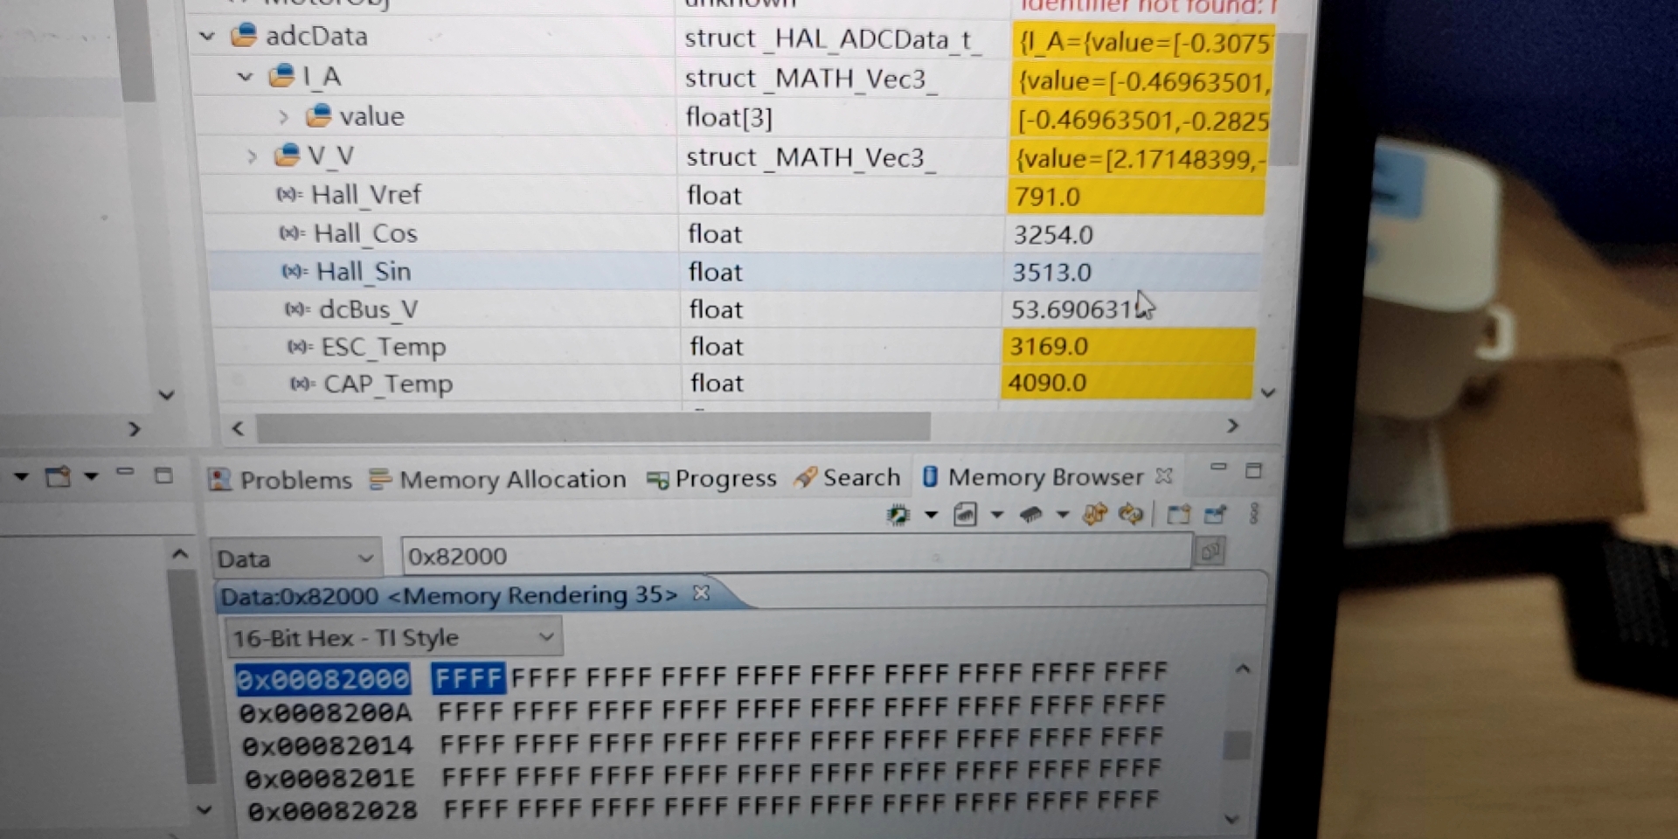Click the black memory chip toolbar icon

[1031, 515]
